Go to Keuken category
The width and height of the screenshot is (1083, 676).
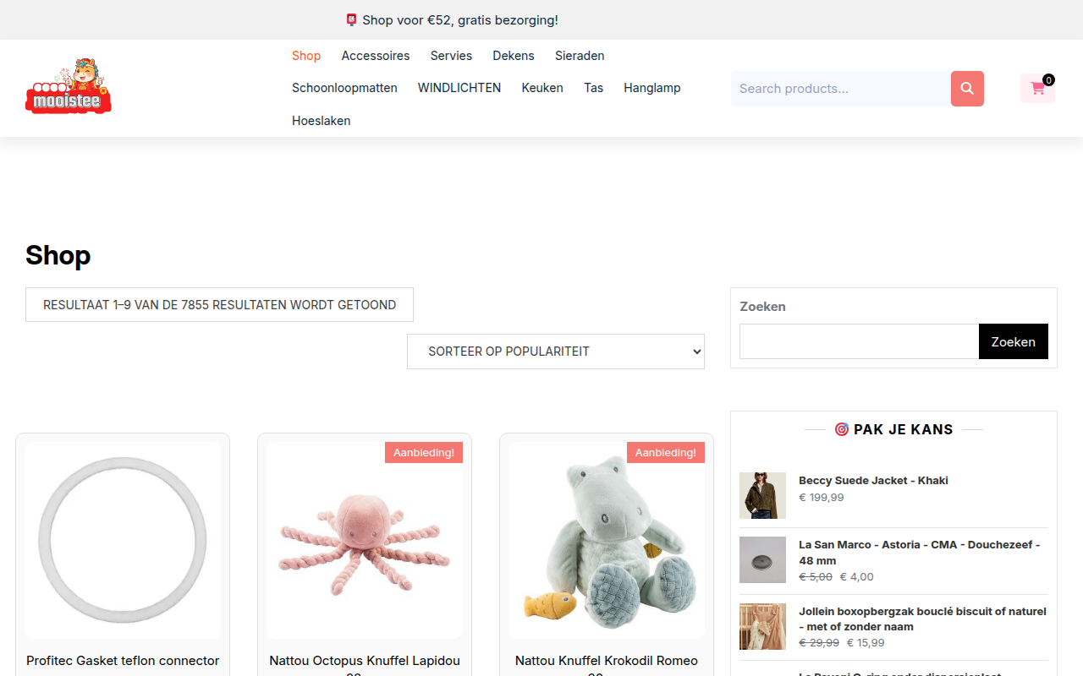tap(542, 88)
